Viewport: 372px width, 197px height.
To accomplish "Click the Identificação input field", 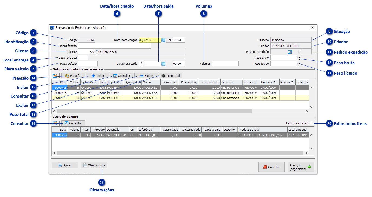I will [x=114, y=46].
